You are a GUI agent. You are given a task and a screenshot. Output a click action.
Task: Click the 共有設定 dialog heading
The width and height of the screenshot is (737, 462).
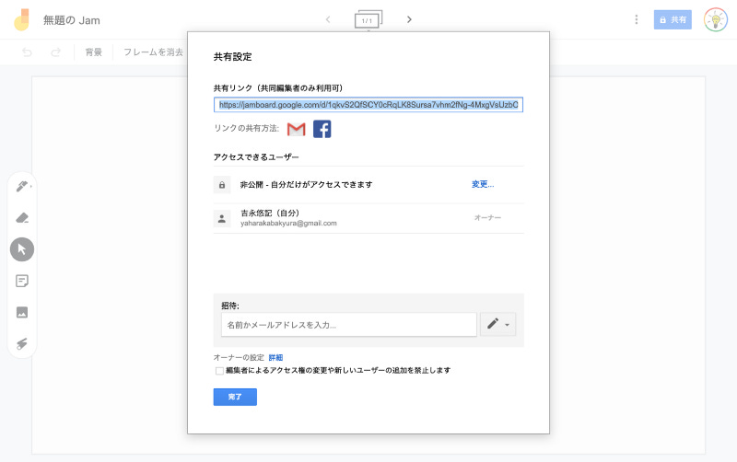point(233,57)
